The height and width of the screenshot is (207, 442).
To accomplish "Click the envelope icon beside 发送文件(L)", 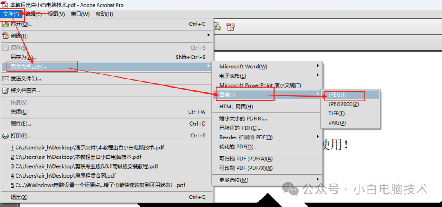I will [x=5, y=79].
